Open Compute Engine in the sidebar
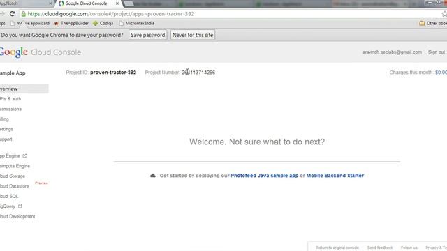This screenshot has width=447, height=251. click(15, 166)
